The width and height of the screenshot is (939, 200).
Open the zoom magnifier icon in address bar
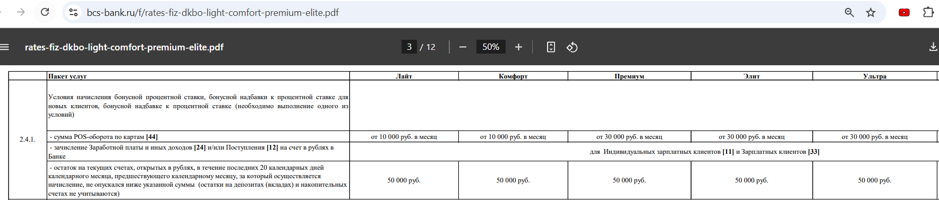[849, 12]
